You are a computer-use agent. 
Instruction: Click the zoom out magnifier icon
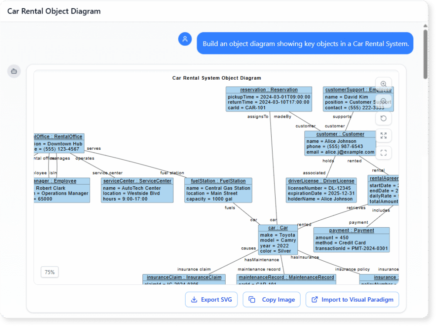384,101
